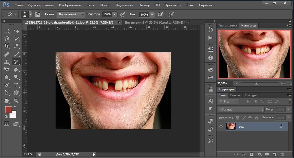Open the Actions panel play icon
The image size is (294, 158).
210,38
